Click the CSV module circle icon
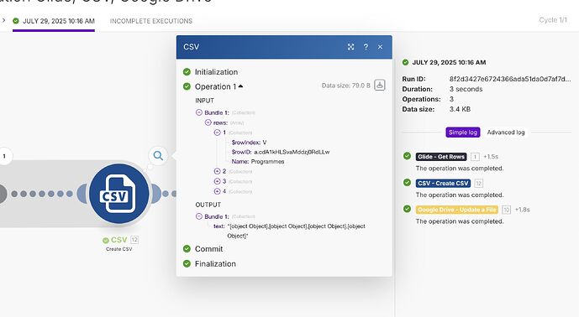This screenshot has height=317, width=579. 118,194
